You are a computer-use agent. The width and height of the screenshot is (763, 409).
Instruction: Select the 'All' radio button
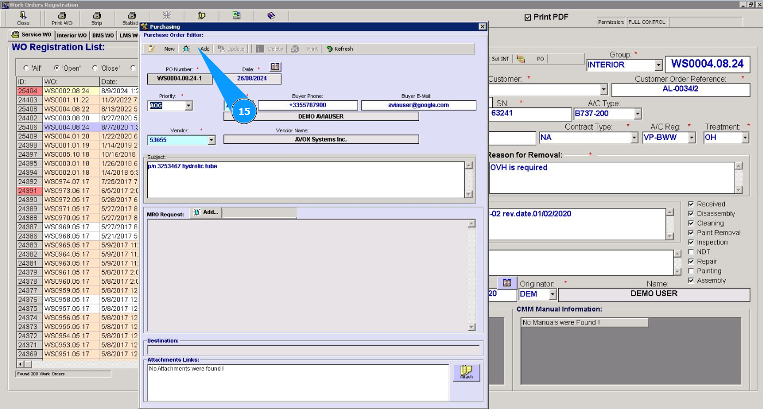point(26,69)
